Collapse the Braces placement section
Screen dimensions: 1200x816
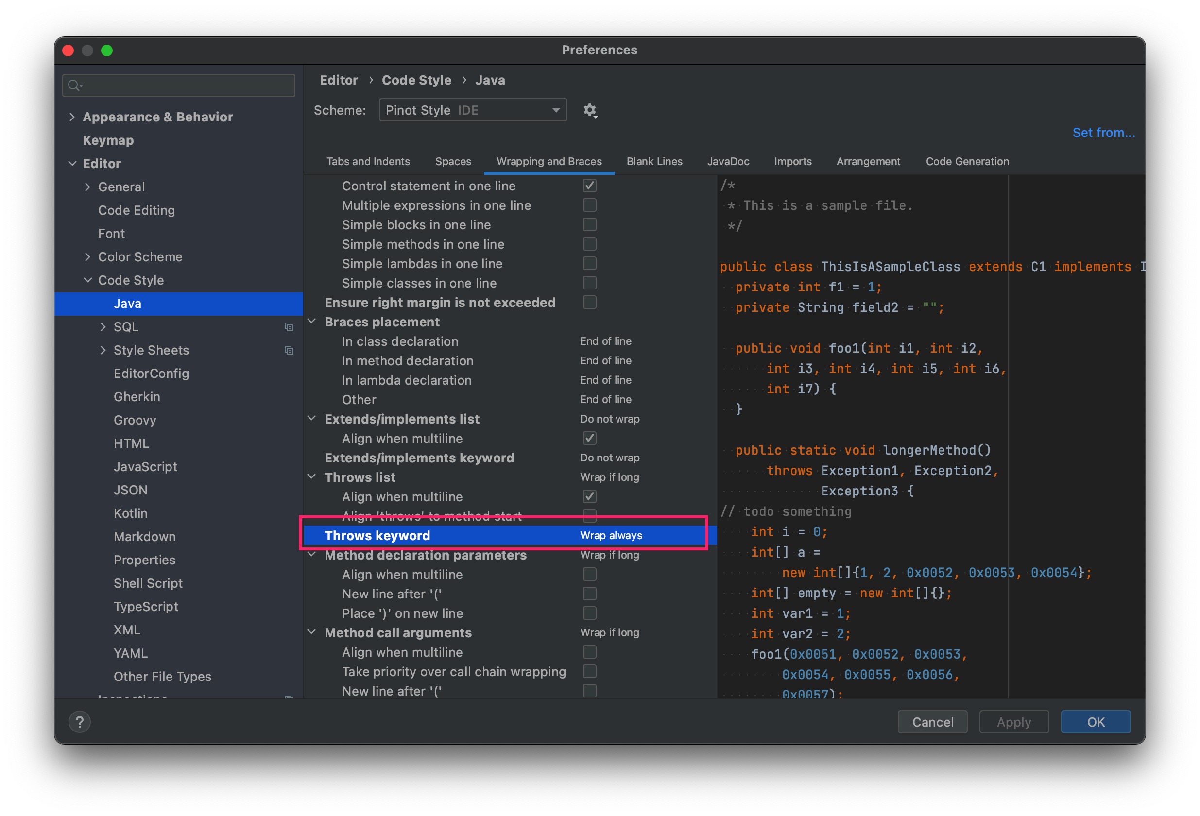click(x=312, y=322)
